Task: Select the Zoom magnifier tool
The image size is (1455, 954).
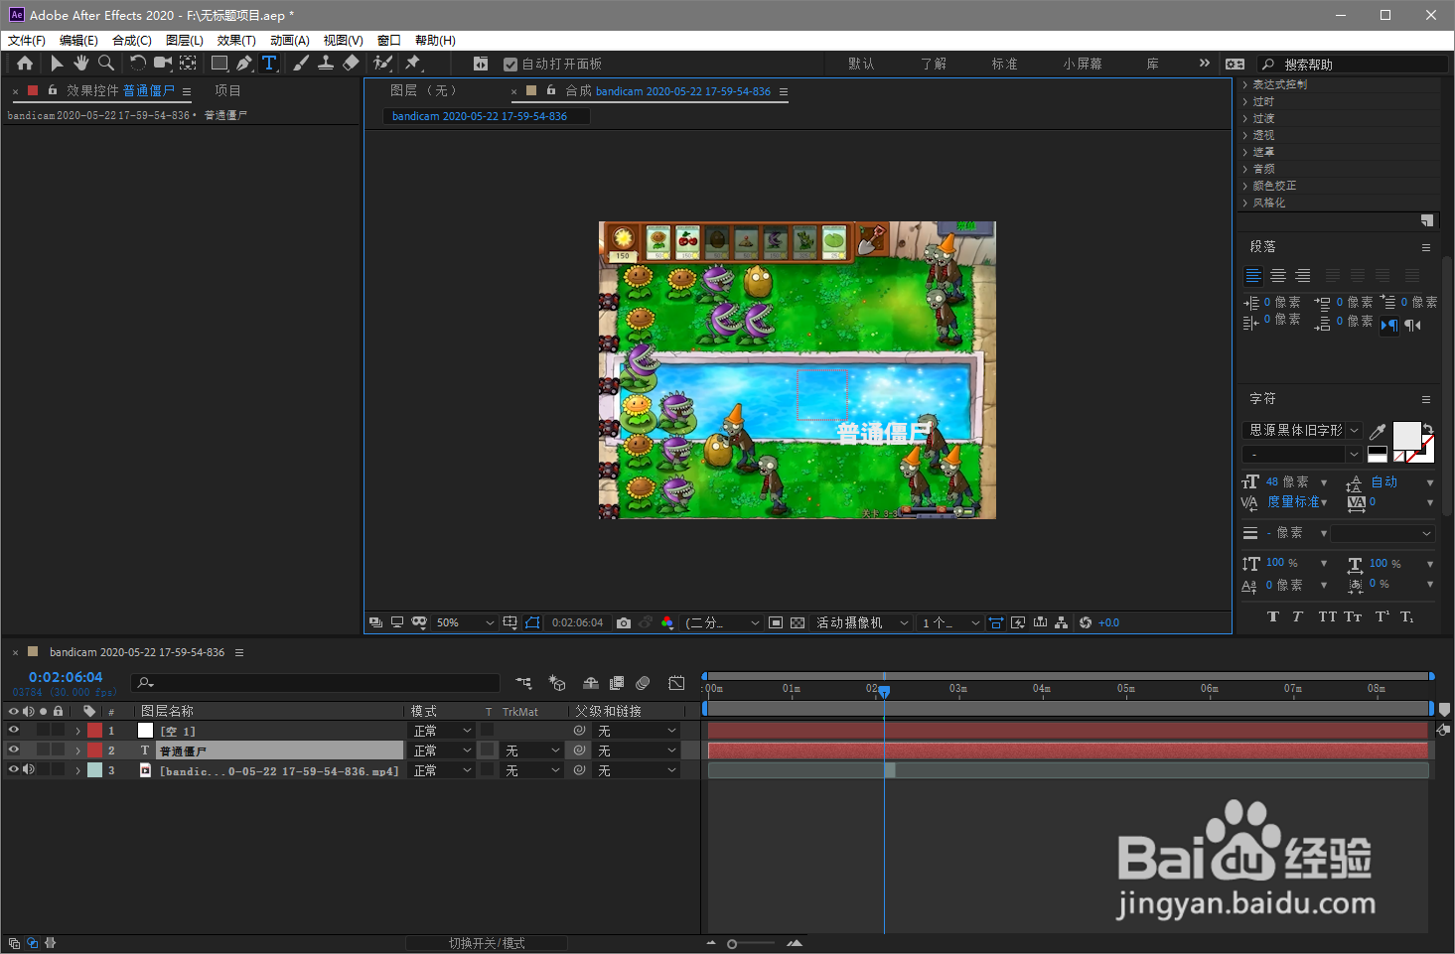Action: 105,64
